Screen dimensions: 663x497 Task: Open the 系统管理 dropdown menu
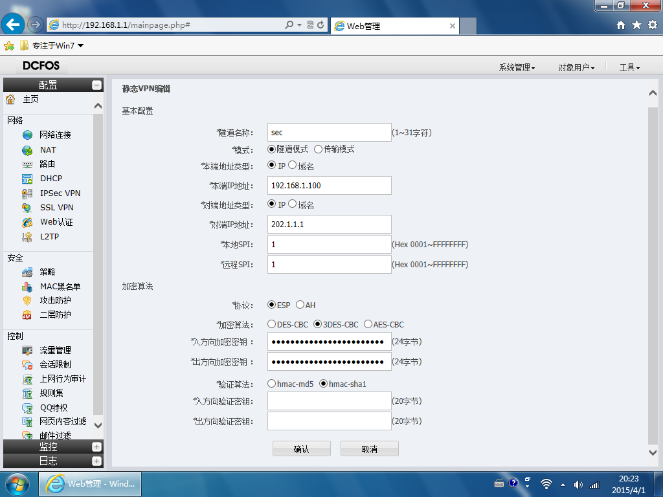point(517,67)
